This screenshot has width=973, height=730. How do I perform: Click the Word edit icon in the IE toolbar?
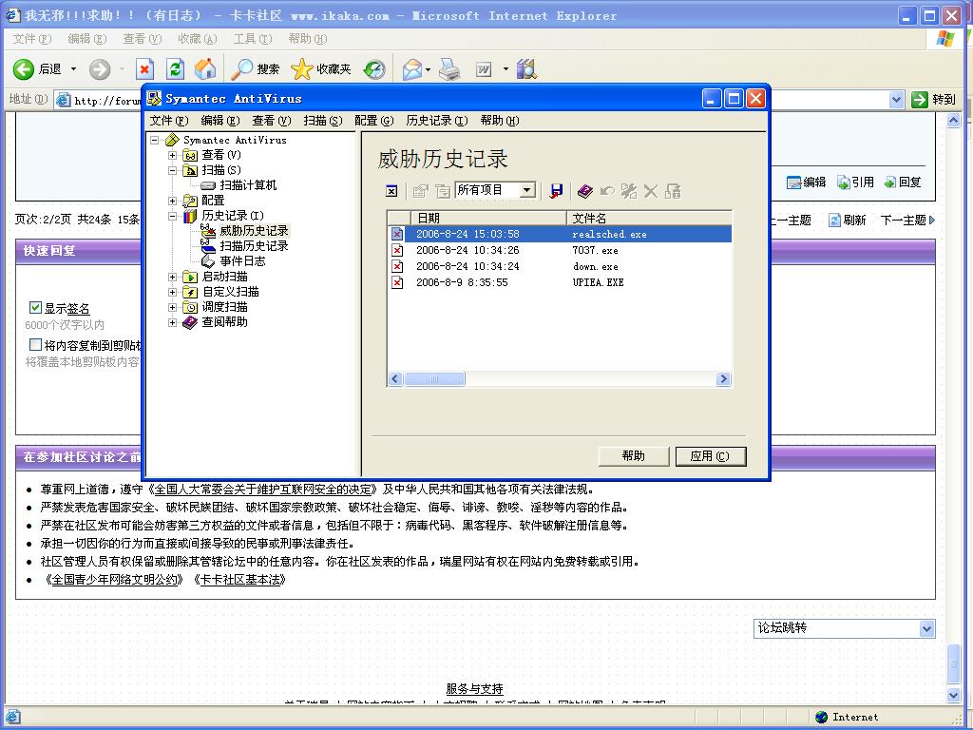484,68
